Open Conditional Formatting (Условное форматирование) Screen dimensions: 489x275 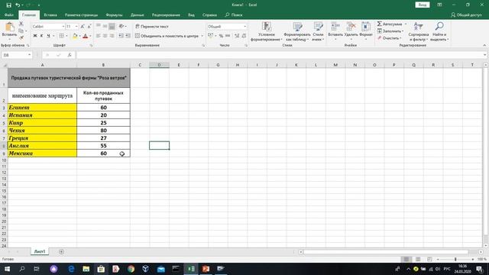coord(267,31)
